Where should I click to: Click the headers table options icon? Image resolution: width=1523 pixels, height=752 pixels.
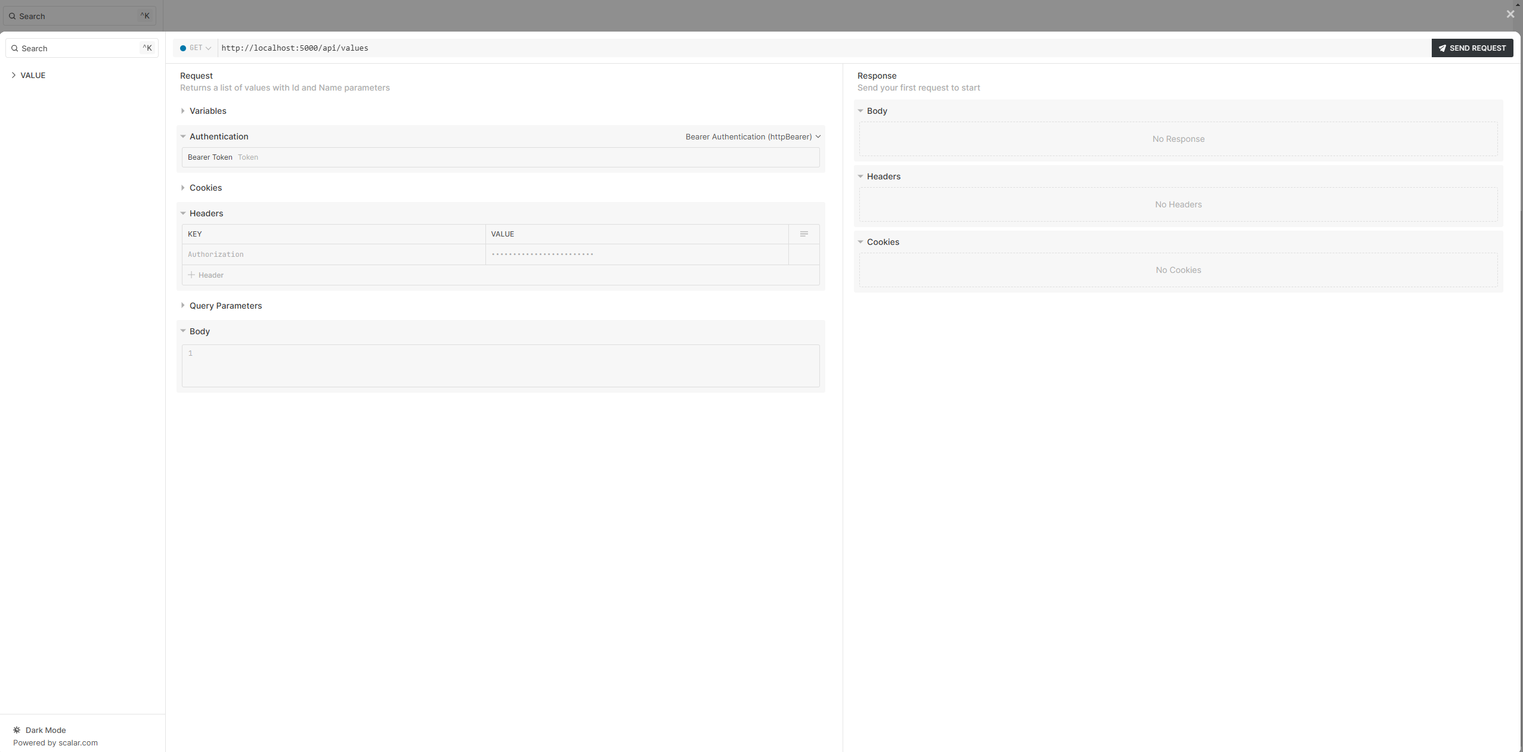point(804,234)
